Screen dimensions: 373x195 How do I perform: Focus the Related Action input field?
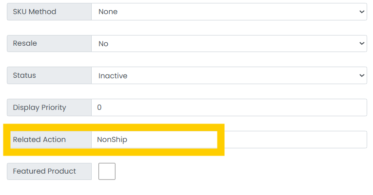pyautogui.click(x=229, y=140)
